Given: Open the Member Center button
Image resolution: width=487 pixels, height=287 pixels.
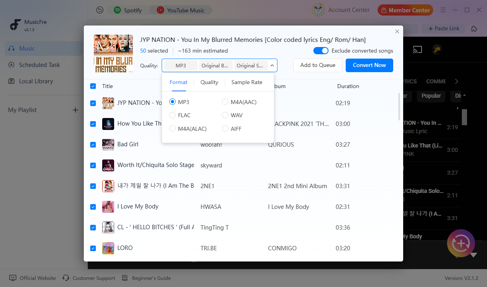Looking at the screenshot, I should [x=406, y=10].
